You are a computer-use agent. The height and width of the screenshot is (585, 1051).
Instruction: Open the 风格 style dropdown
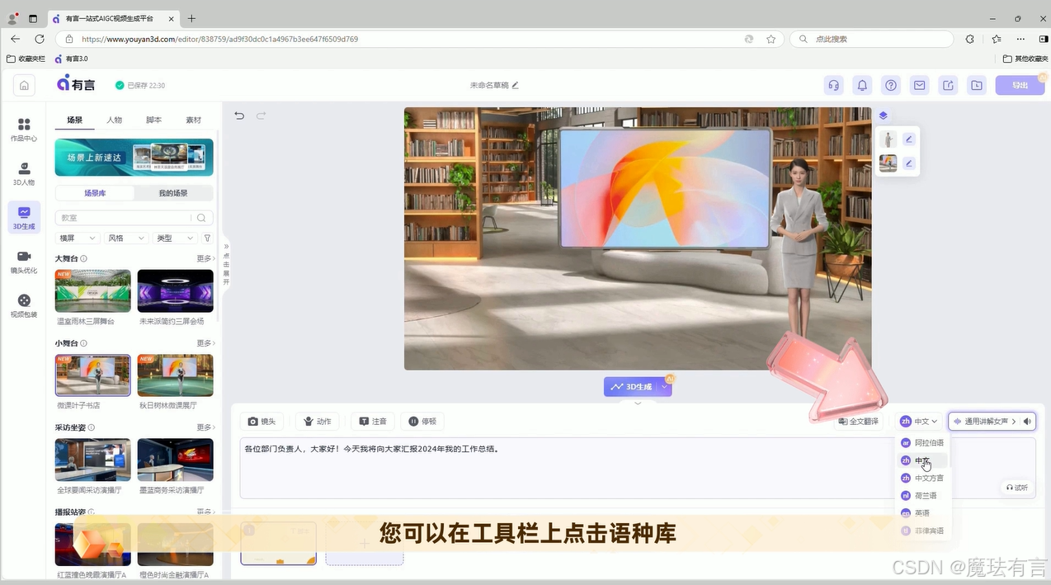click(x=125, y=238)
